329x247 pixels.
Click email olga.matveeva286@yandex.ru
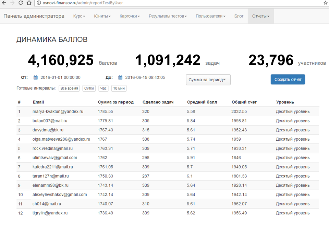(61, 139)
